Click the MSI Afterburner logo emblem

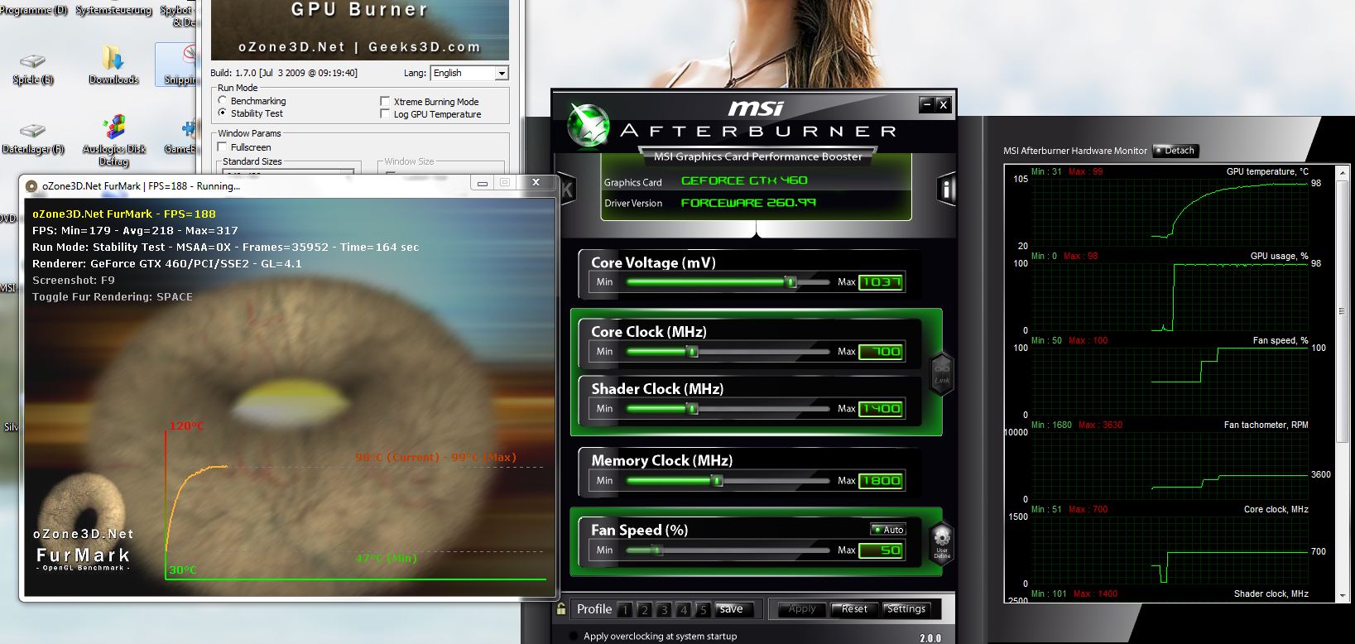589,125
